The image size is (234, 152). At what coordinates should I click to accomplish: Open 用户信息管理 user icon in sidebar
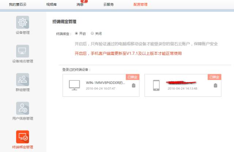click(23, 108)
